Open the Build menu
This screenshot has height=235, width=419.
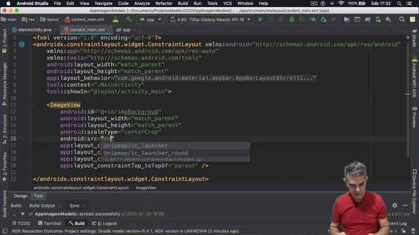point(183,3)
